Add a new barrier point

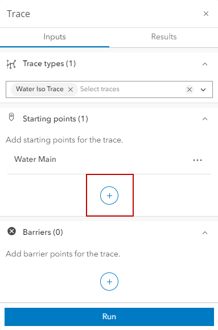tap(109, 282)
